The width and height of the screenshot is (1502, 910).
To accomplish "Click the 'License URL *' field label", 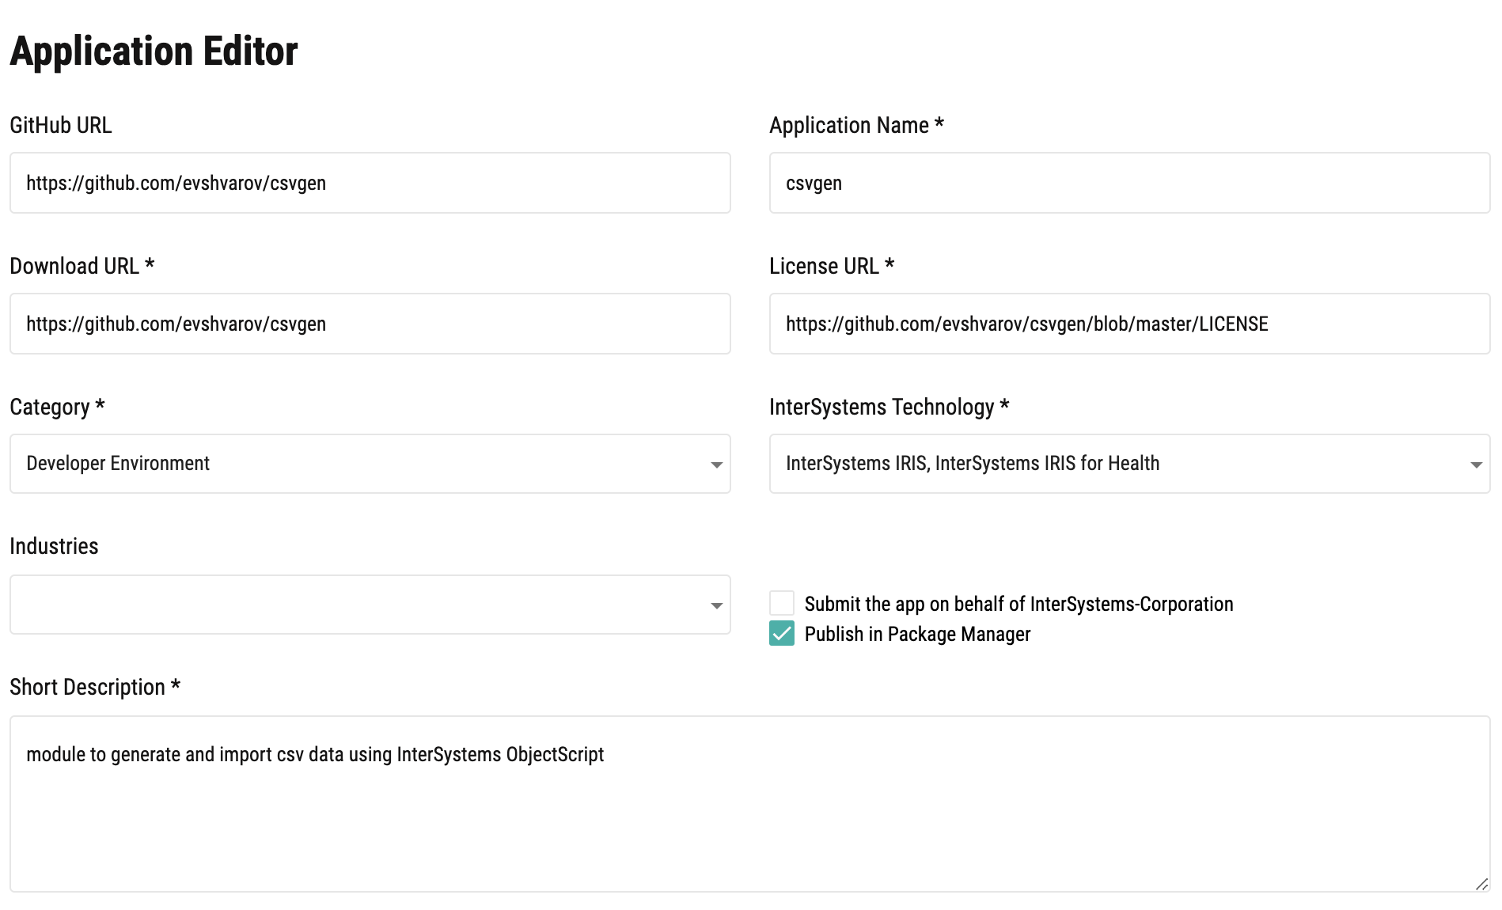I will [832, 266].
